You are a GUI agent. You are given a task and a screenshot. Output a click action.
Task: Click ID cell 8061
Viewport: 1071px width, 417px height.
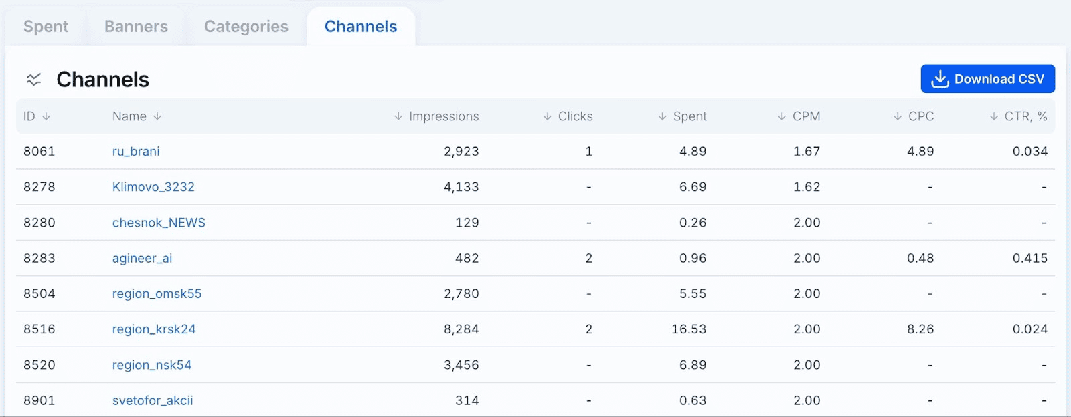[39, 152]
